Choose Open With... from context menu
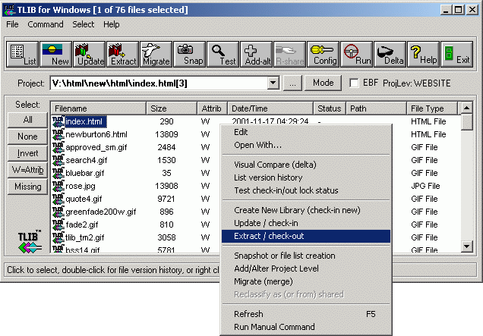The height and width of the screenshot is (336, 483). pos(306,145)
